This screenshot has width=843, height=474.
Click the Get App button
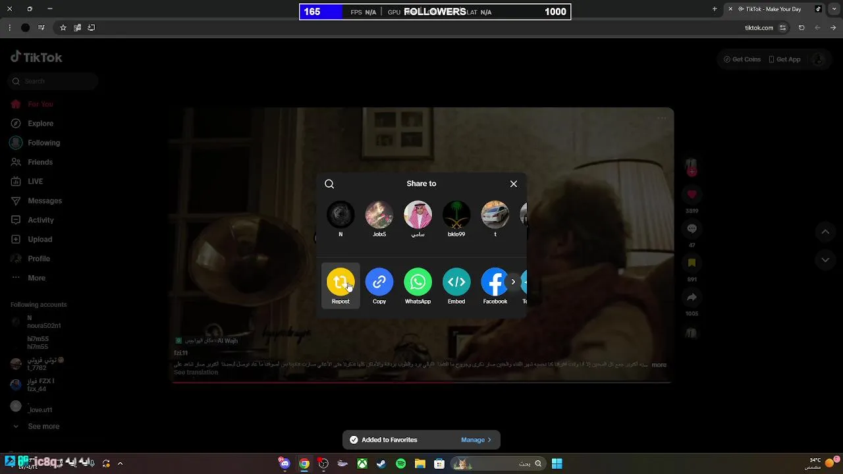(784, 59)
